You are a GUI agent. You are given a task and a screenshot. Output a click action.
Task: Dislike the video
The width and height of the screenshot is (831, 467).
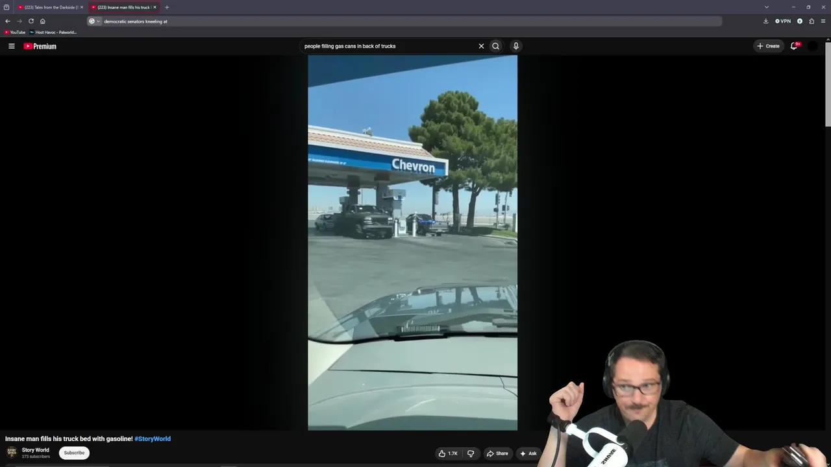471,453
